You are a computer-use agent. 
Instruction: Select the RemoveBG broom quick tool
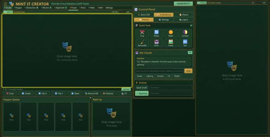142,43
